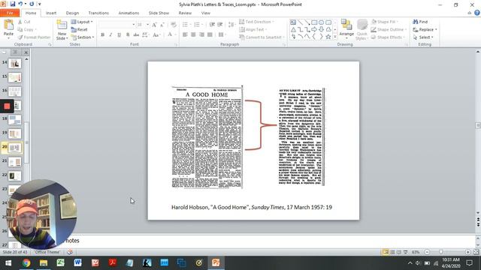The height and width of the screenshot is (270, 481).
Task: Align text left
Action: pos(185,34)
